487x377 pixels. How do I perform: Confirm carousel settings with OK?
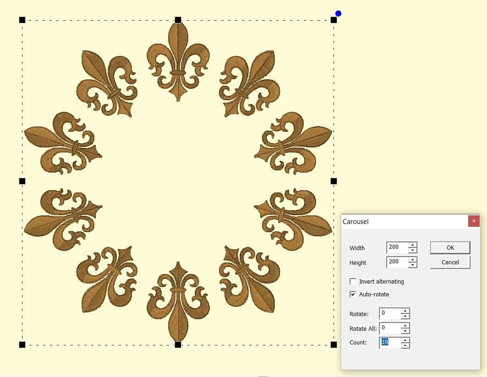pyautogui.click(x=450, y=247)
